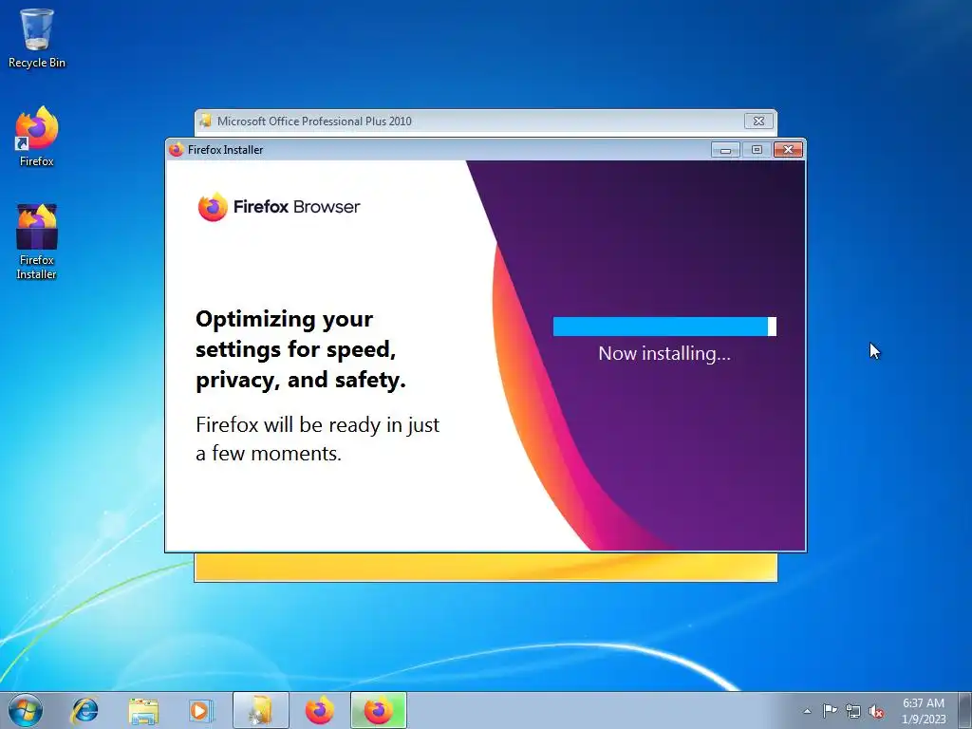Close the Microsoft Office Professional Plus window
The width and height of the screenshot is (972, 729).
pos(758,121)
